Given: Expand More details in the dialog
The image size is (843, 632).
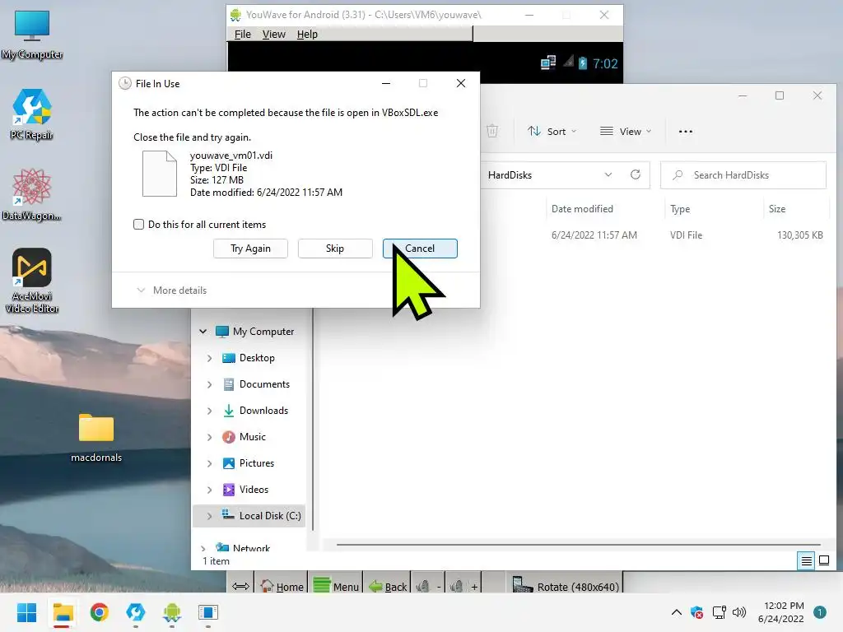Looking at the screenshot, I should 171,290.
